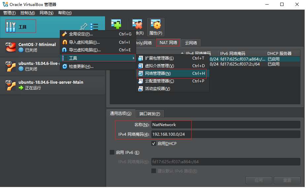Click the 重置 button
306x188 pixels.
click(287, 180)
